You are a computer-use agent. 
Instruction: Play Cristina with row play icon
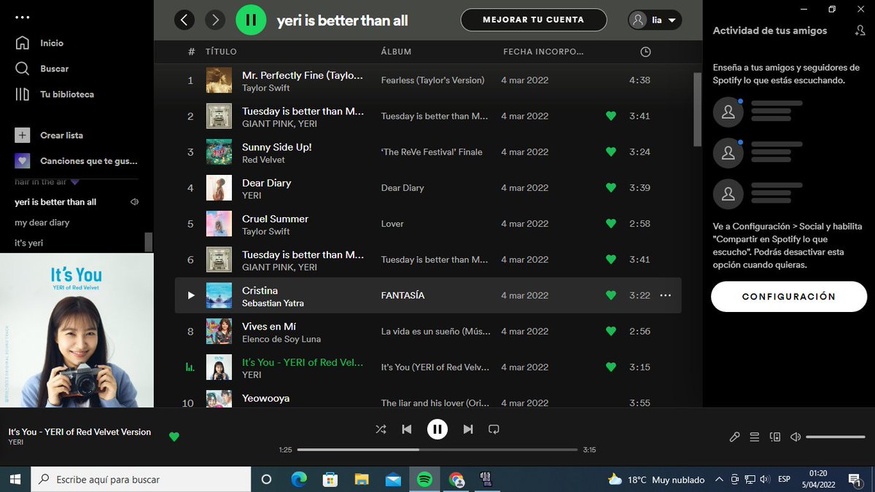191,295
